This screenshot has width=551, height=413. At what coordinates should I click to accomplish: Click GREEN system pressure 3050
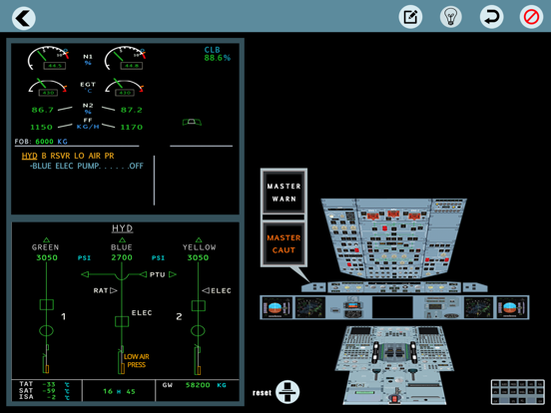tap(47, 257)
